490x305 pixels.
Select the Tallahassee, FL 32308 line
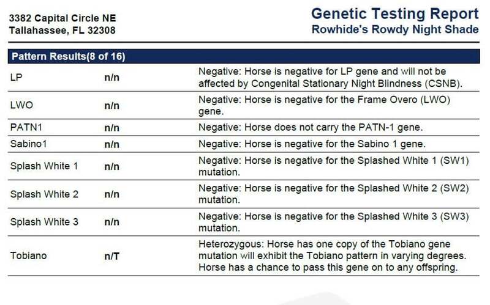click(62, 30)
